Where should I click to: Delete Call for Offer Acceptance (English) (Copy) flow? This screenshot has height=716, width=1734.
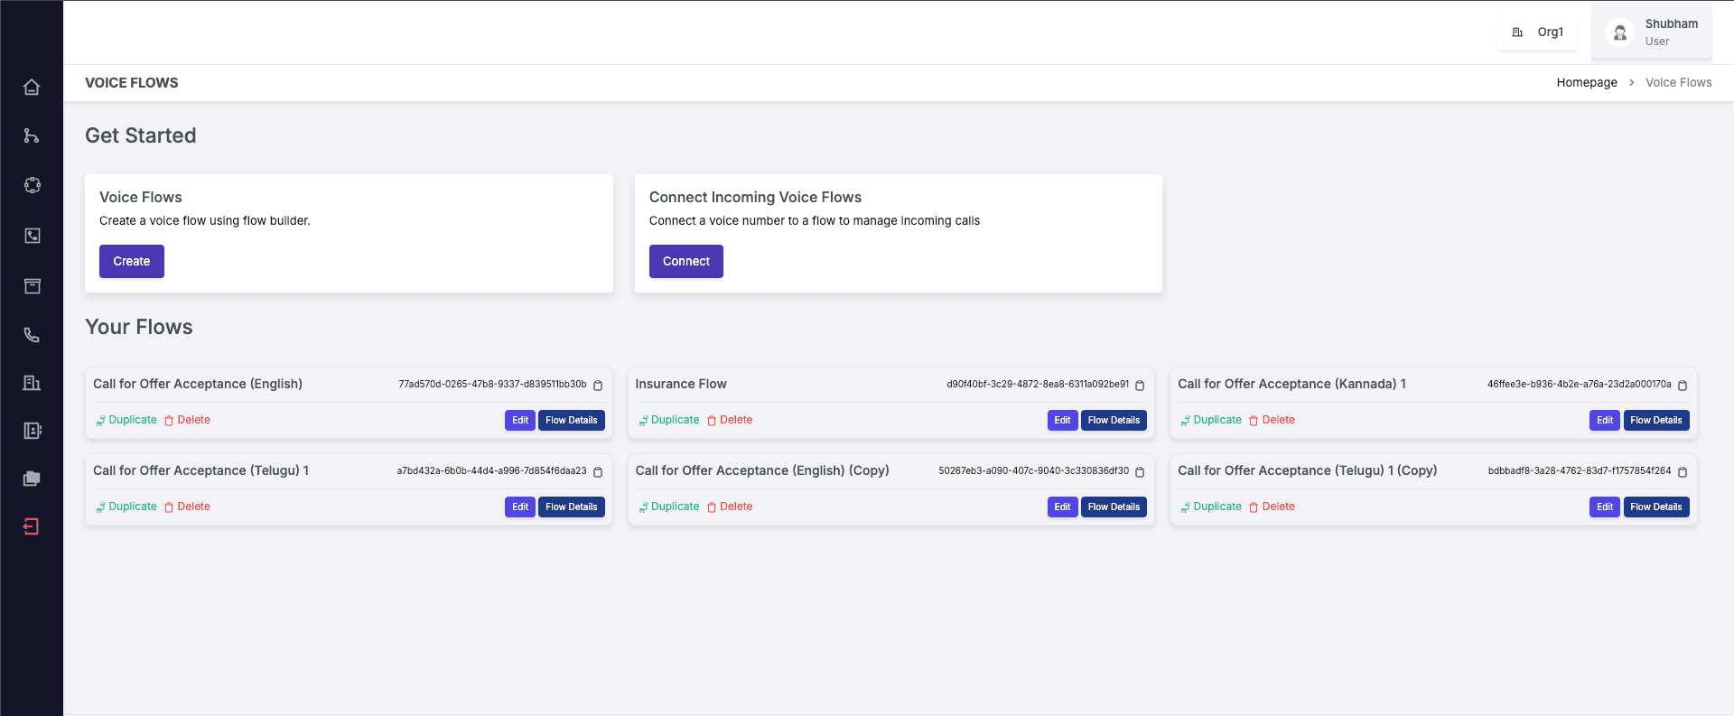click(x=730, y=507)
